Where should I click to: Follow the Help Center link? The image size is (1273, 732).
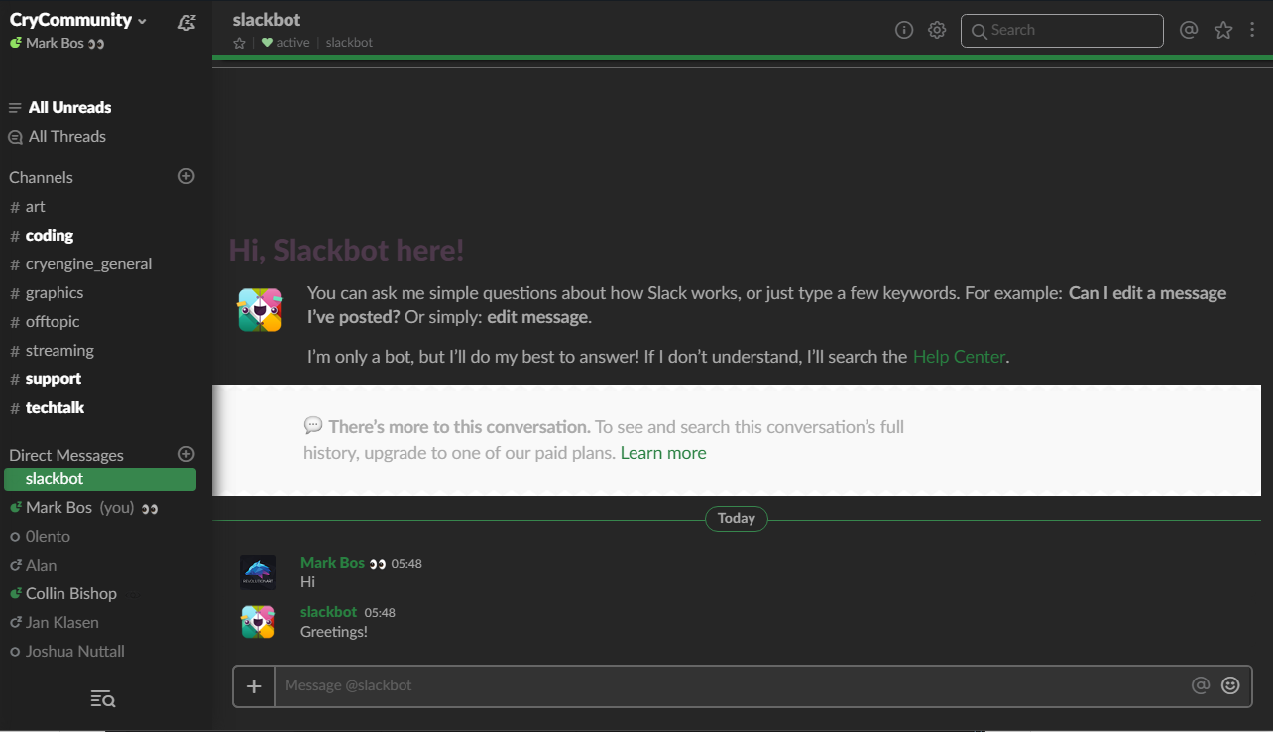pos(959,357)
